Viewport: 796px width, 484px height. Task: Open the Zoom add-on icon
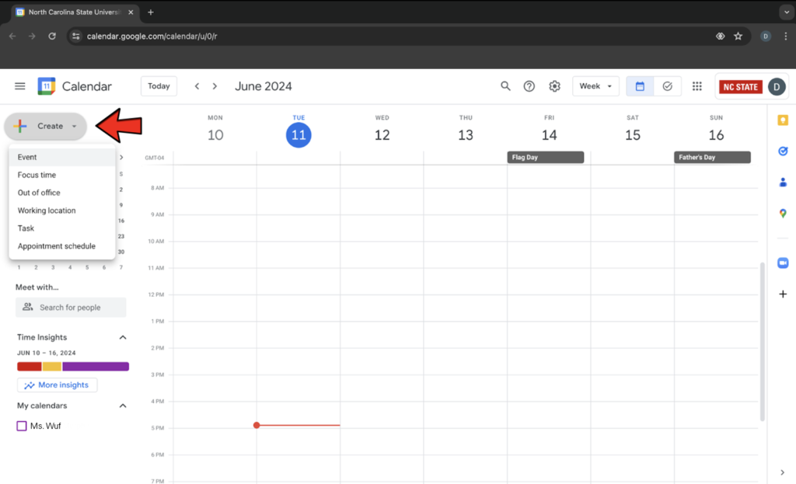[x=783, y=263]
